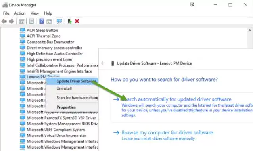This screenshot has width=253, height=151.
Task: Open the Action menu
Action: coord(20,13)
